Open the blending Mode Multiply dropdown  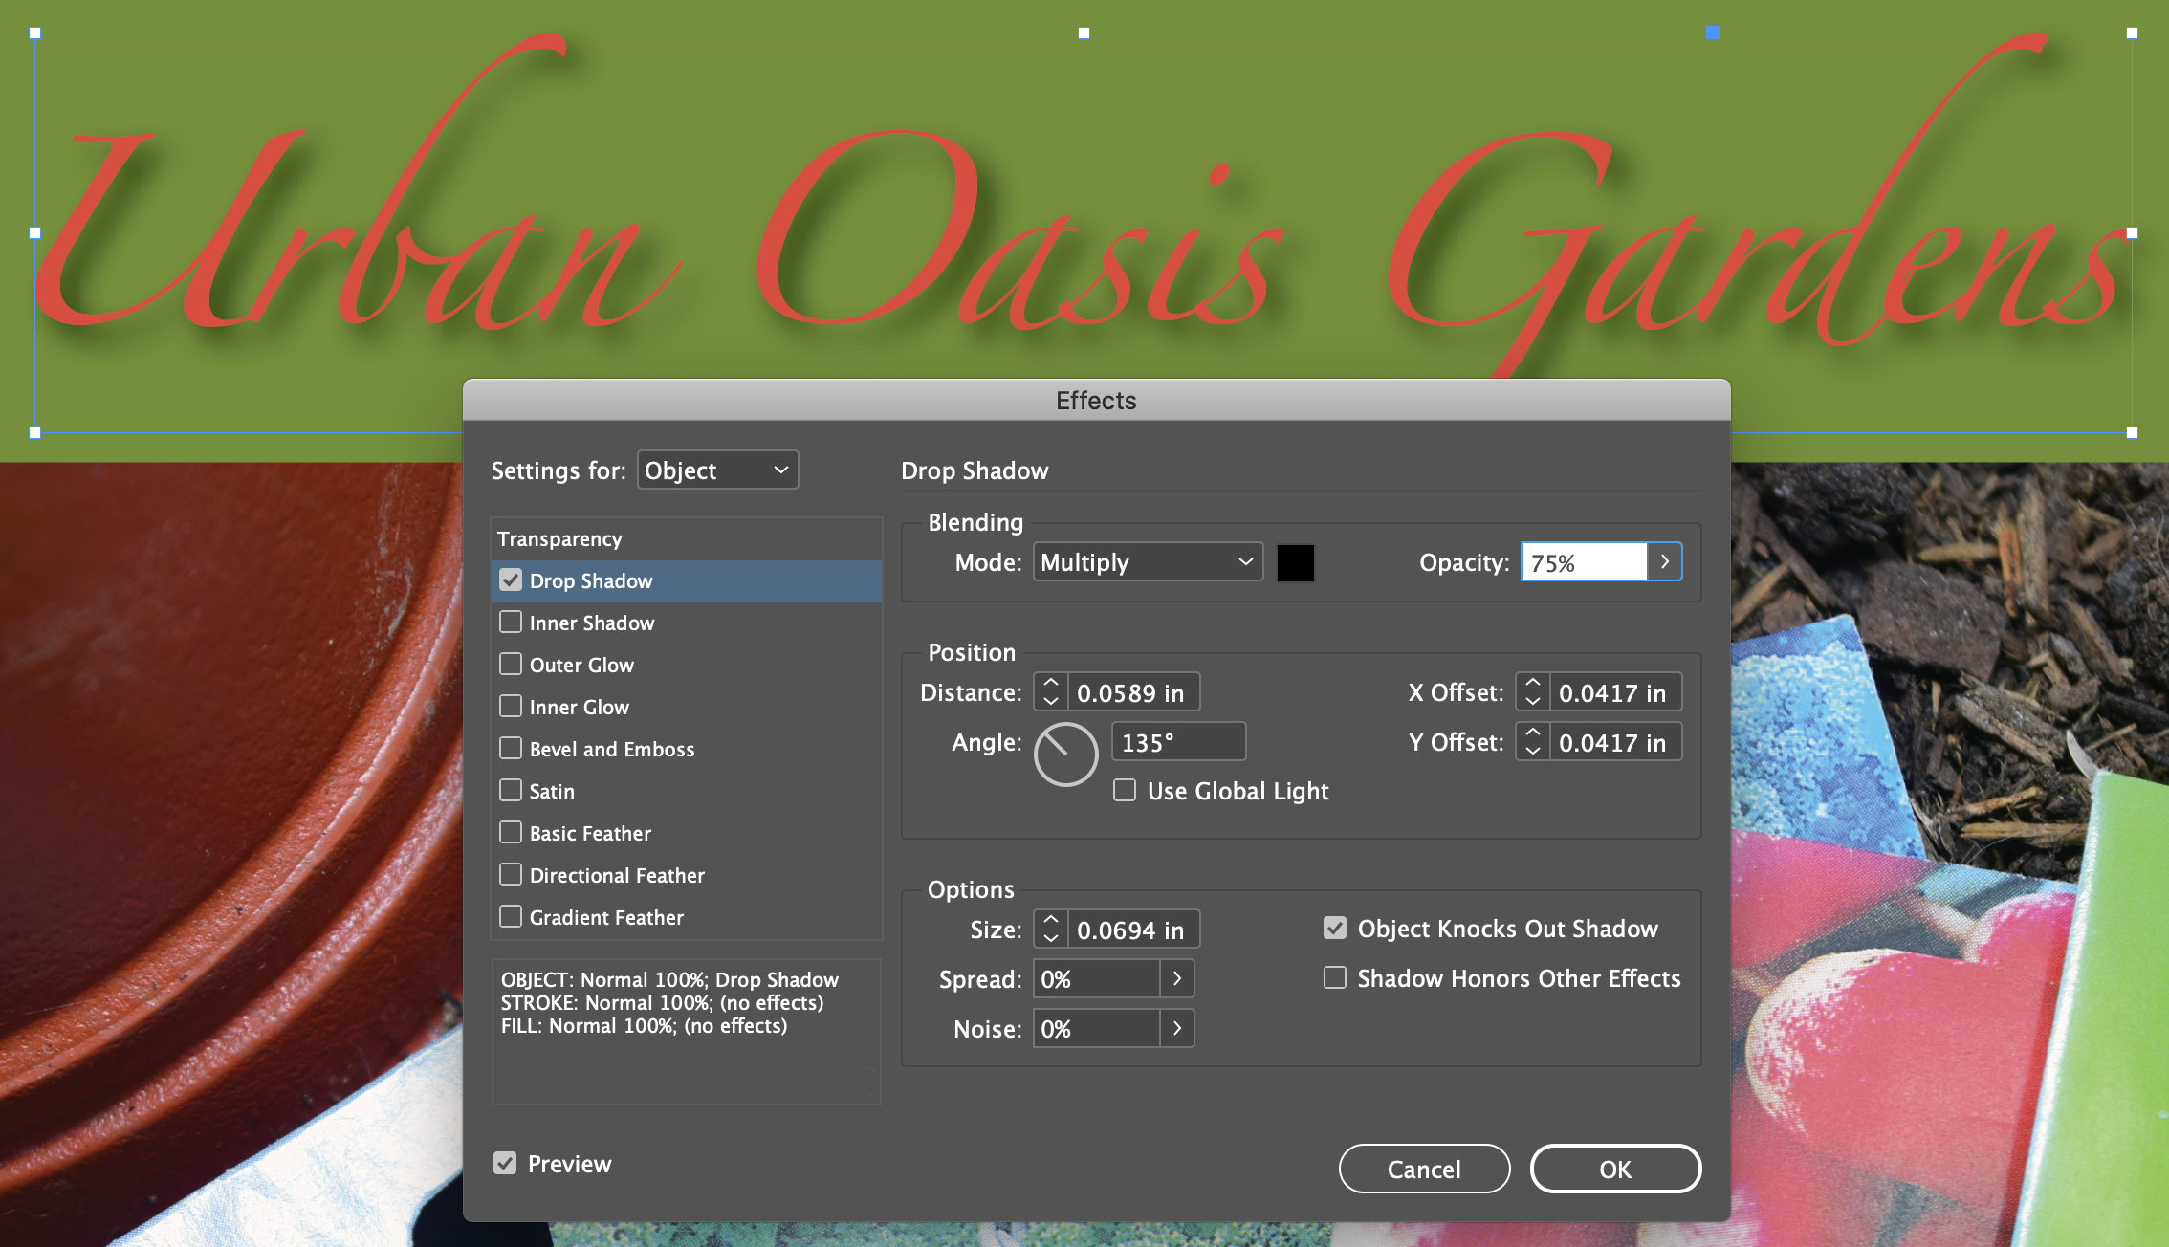(x=1148, y=562)
